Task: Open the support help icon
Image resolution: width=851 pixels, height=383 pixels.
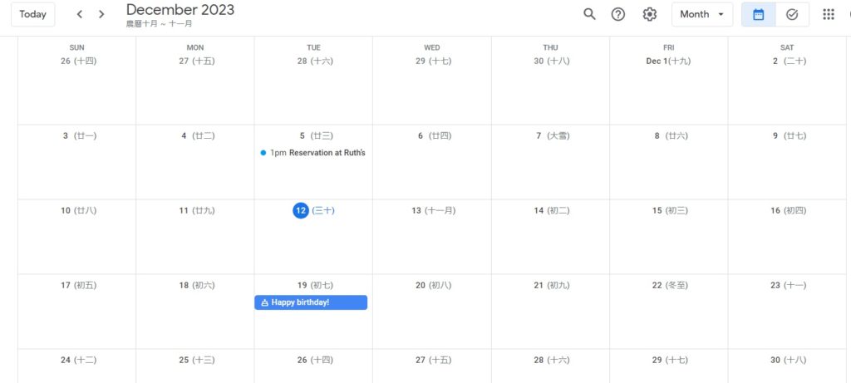Action: click(x=618, y=14)
